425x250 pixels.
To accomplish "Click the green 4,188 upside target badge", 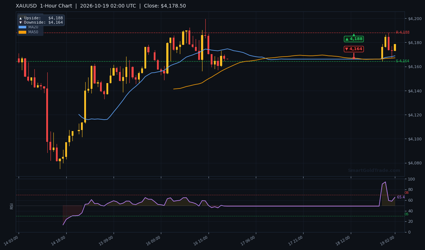I will pyautogui.click(x=354, y=39).
